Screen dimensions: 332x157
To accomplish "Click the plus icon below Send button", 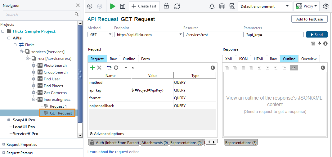I will (320, 43).
